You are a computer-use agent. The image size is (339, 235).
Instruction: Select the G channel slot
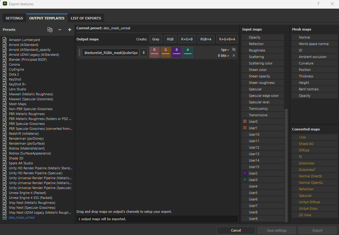[165, 52]
